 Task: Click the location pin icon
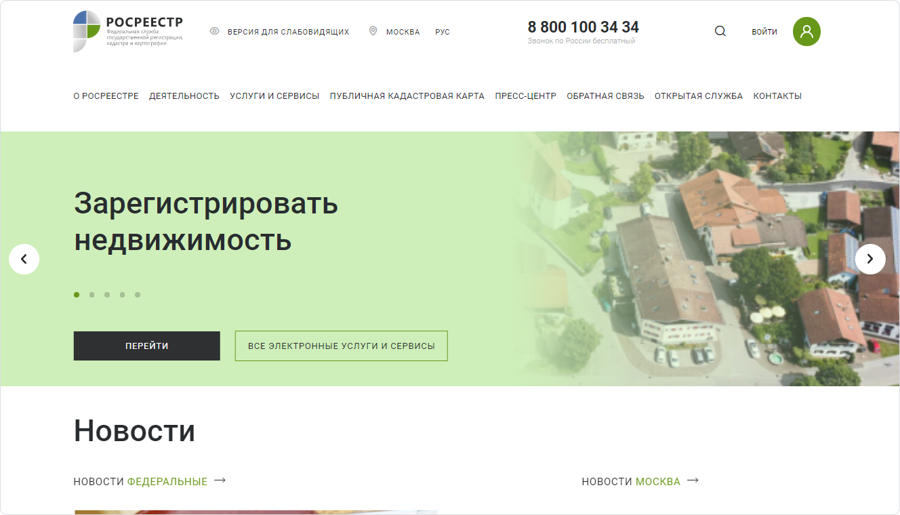point(373,31)
